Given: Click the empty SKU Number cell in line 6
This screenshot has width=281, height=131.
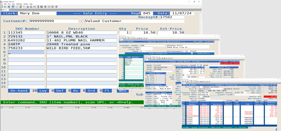Looking at the screenshot, I should (x=26, y=52).
